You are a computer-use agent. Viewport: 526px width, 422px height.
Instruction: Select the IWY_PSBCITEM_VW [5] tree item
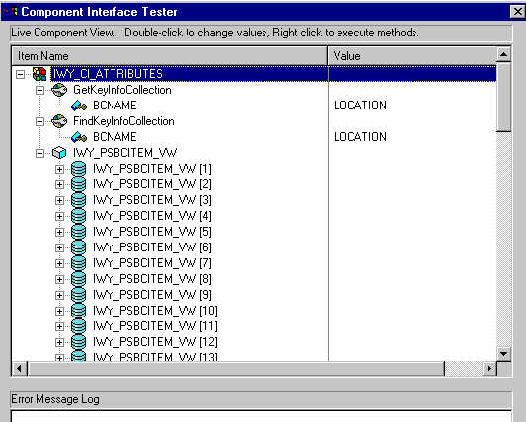(x=152, y=232)
